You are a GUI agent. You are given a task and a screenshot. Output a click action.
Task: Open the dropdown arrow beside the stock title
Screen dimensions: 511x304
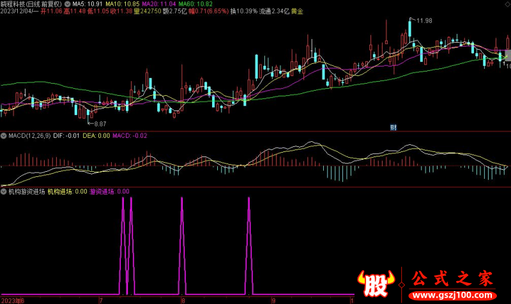point(68,4)
